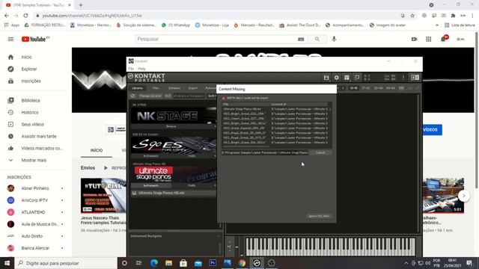This screenshot has width=479, height=269.
Task: Open YouTube notifications bell
Action: coord(443,39)
